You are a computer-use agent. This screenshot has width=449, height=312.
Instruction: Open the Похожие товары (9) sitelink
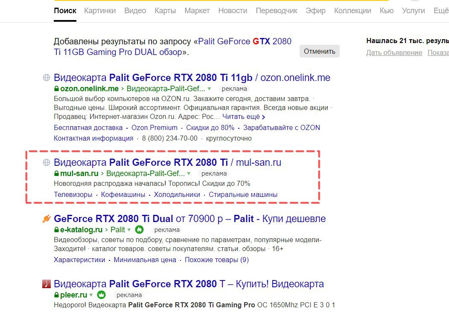click(x=217, y=260)
